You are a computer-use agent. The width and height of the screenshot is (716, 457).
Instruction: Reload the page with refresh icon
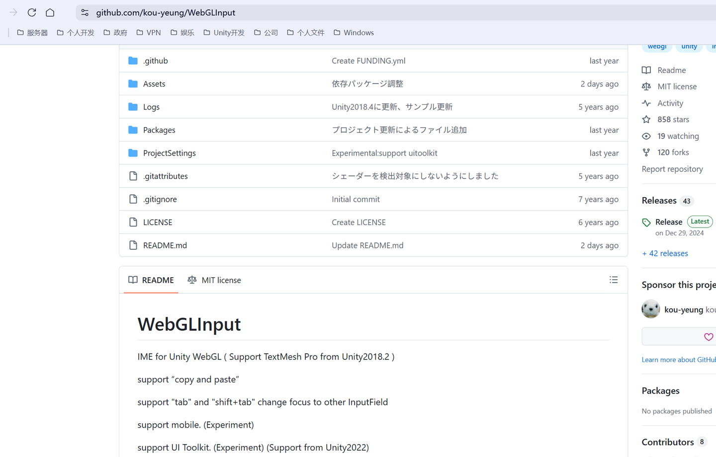coord(32,12)
